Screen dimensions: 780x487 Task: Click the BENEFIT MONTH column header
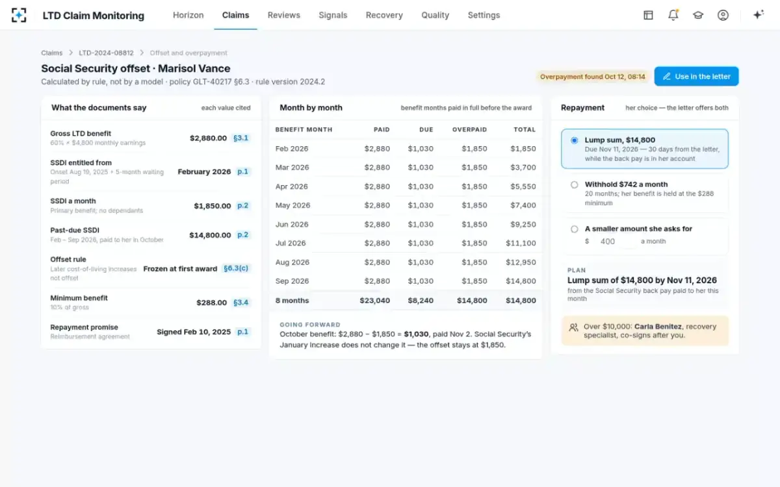[304, 130]
